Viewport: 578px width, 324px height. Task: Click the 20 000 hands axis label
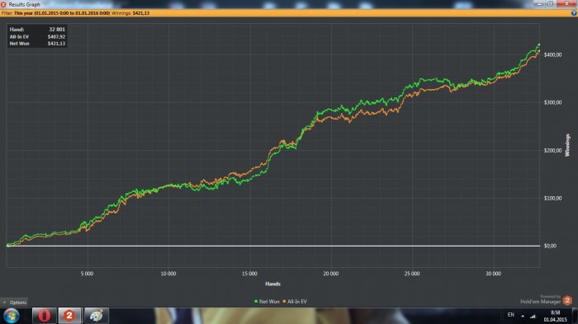click(x=330, y=274)
